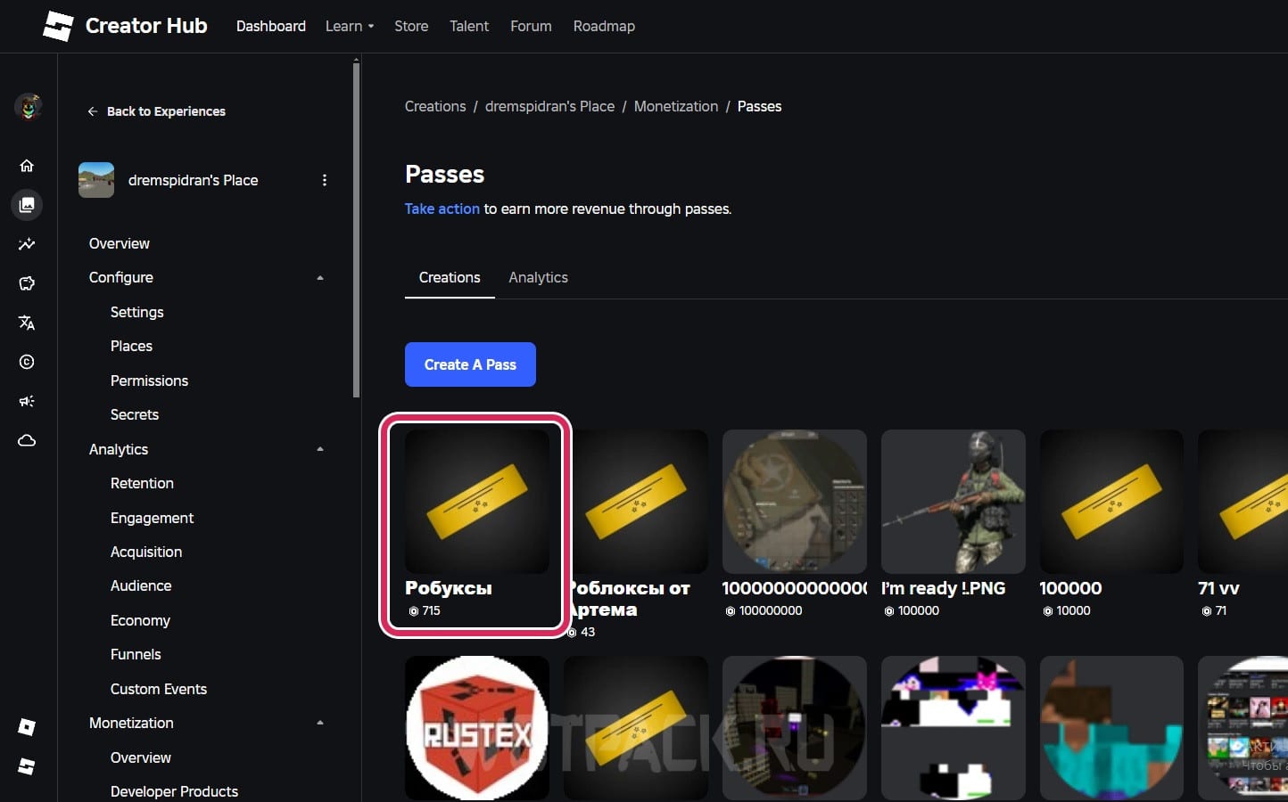Open Developer Products in the sidebar
The width and height of the screenshot is (1288, 802).
[x=174, y=791]
